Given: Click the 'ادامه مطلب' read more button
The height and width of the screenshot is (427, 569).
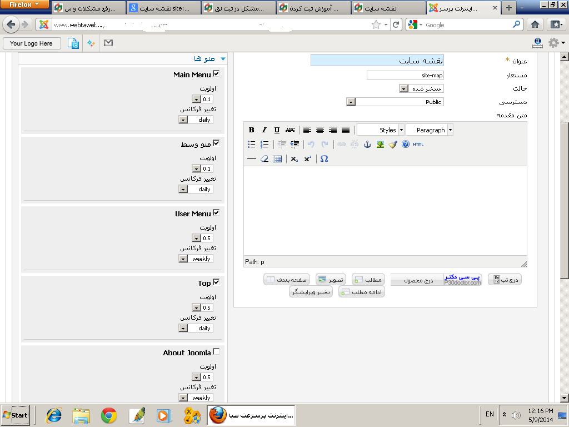Looking at the screenshot, I should pyautogui.click(x=362, y=292).
